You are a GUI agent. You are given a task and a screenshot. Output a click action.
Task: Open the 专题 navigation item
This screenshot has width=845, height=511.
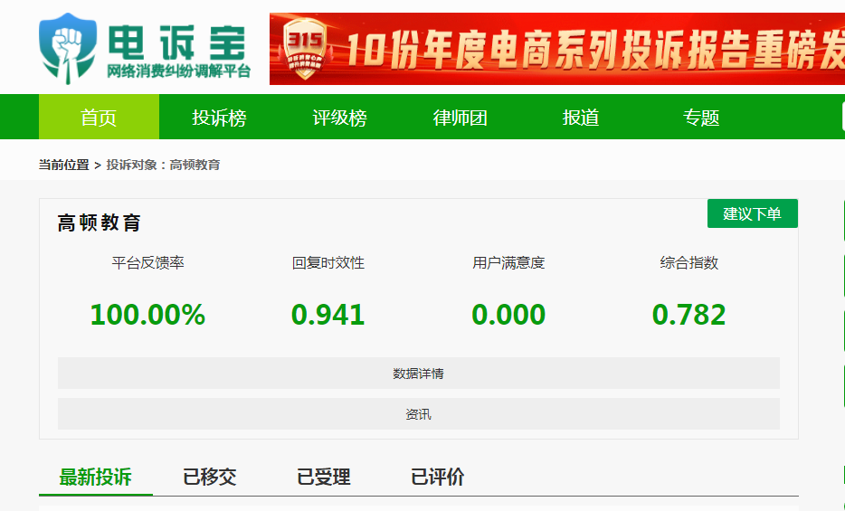click(x=701, y=118)
